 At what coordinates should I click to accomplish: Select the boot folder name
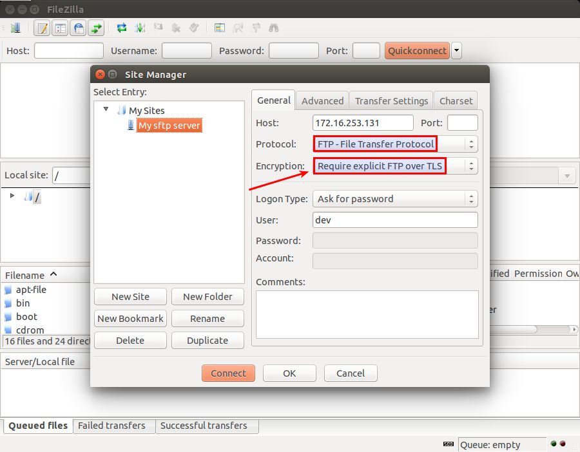tap(26, 317)
